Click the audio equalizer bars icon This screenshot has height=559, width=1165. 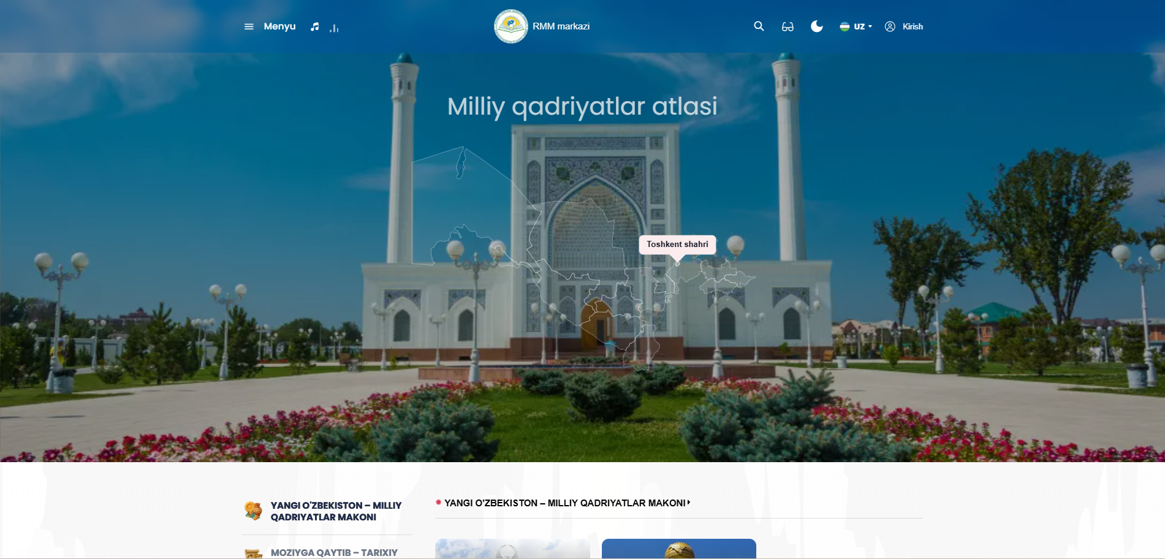334,28
